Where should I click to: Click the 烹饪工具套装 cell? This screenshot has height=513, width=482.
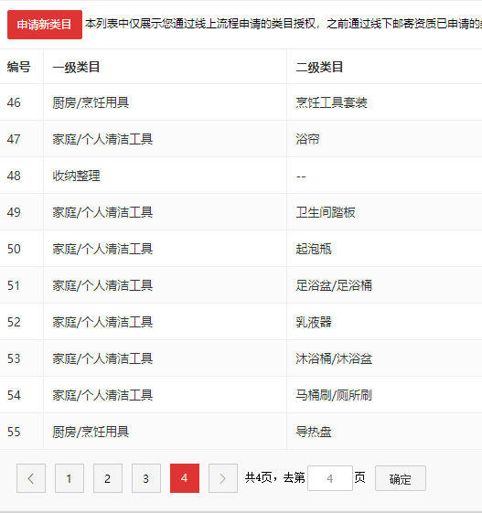331,102
